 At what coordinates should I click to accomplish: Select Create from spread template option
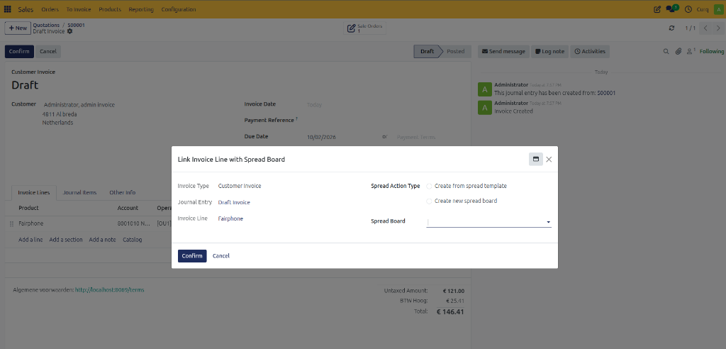tap(429, 187)
